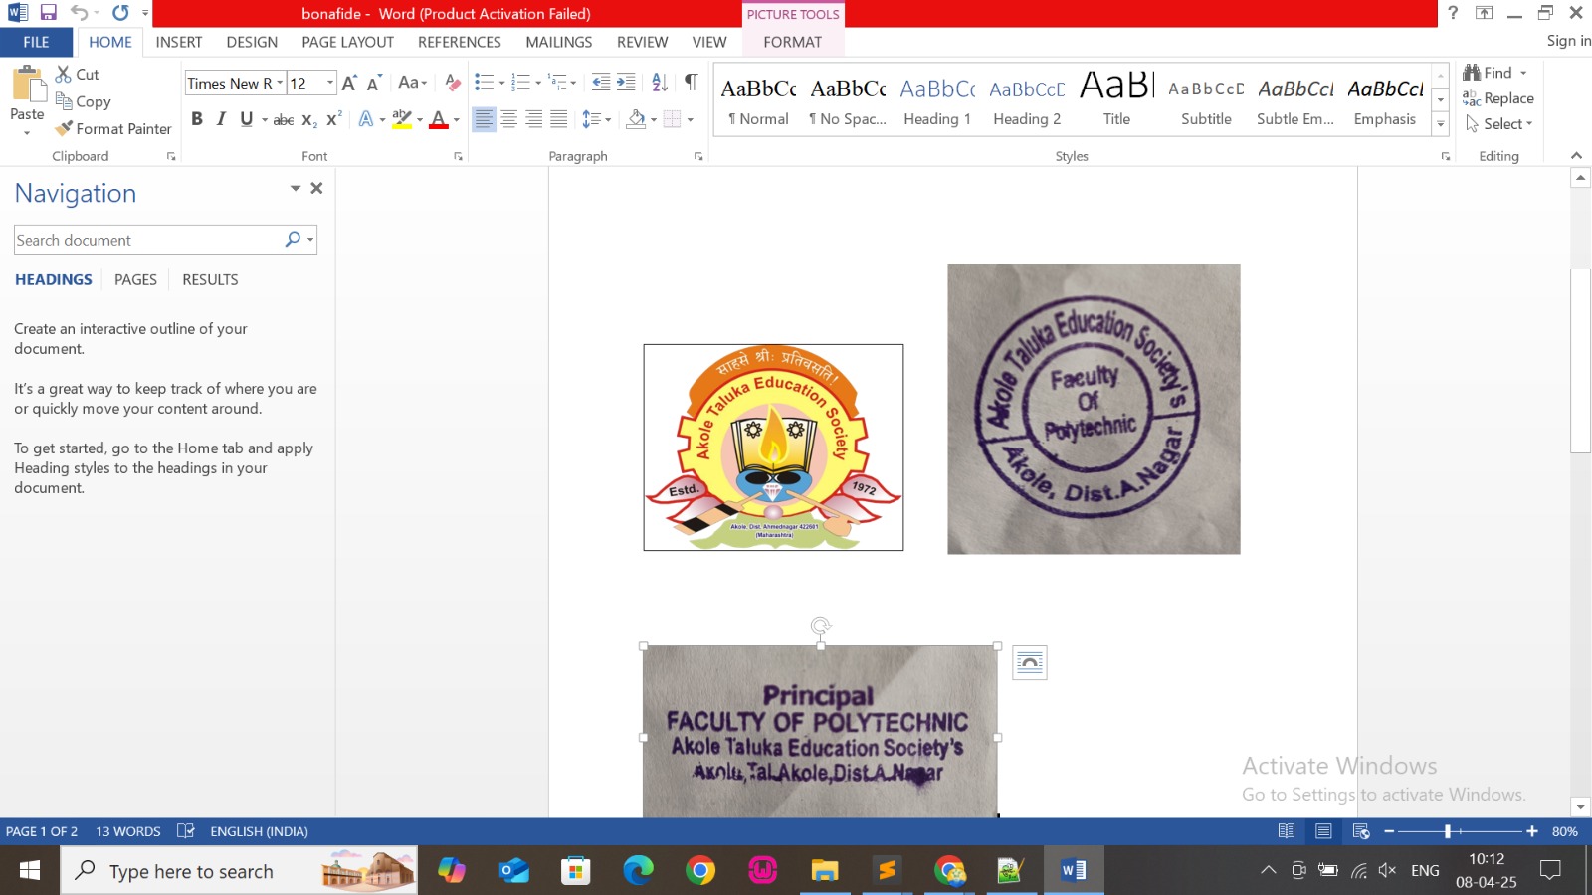Viewport: 1592px width, 895px height.
Task: Toggle paragraph marks visibility
Action: click(692, 84)
